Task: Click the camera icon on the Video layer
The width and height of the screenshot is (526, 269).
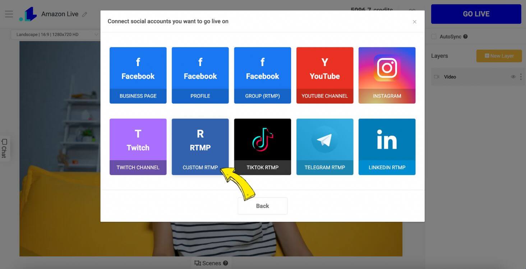Action: pos(437,77)
